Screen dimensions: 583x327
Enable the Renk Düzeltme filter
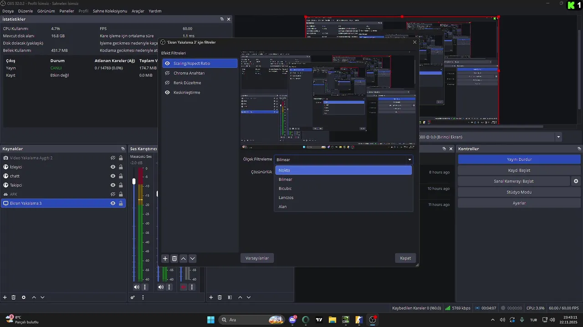168,83
